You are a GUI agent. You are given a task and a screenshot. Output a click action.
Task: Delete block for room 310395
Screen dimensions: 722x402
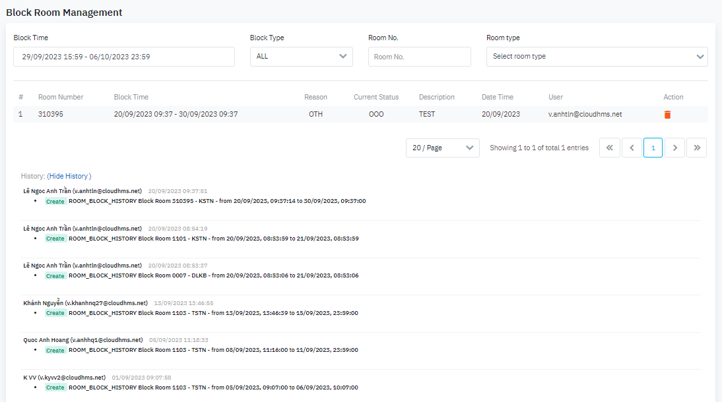click(x=667, y=115)
